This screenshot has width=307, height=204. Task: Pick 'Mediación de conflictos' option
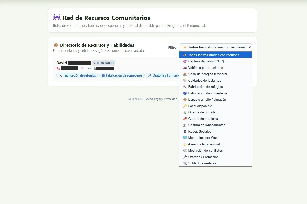click(215, 150)
